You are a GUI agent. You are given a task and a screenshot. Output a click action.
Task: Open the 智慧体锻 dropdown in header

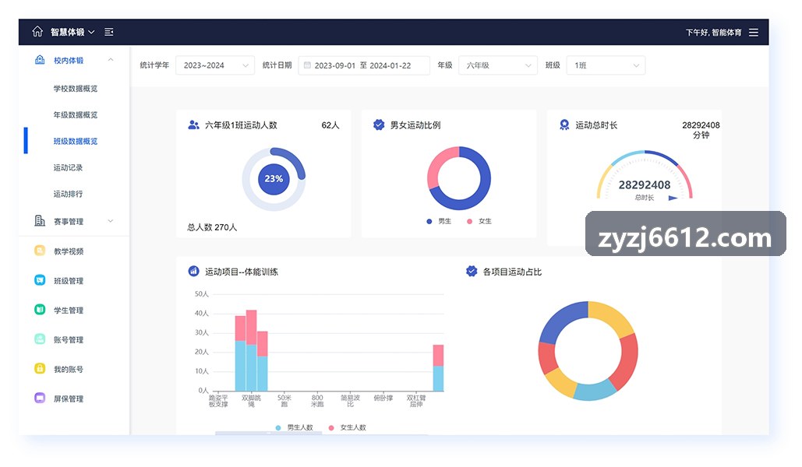click(72, 32)
